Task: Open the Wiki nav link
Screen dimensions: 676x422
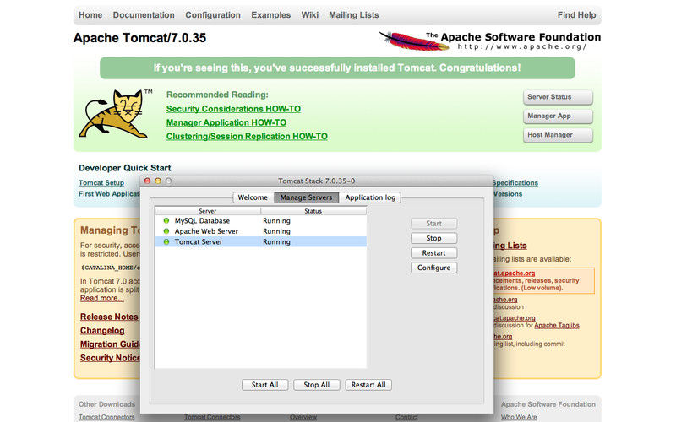Action: pos(309,15)
